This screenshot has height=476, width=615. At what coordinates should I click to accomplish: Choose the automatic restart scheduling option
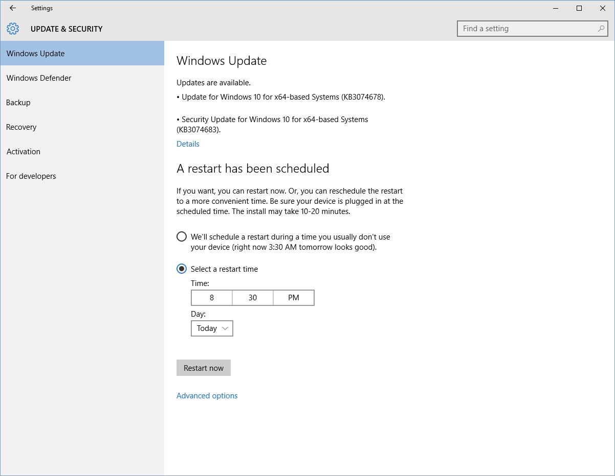click(x=182, y=237)
